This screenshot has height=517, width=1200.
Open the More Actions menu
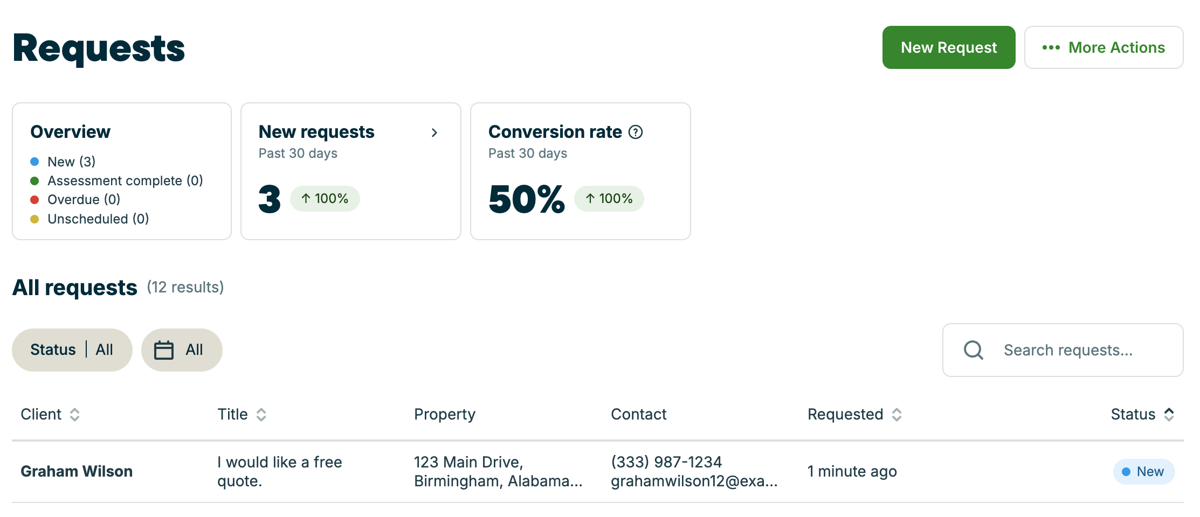[1104, 47]
